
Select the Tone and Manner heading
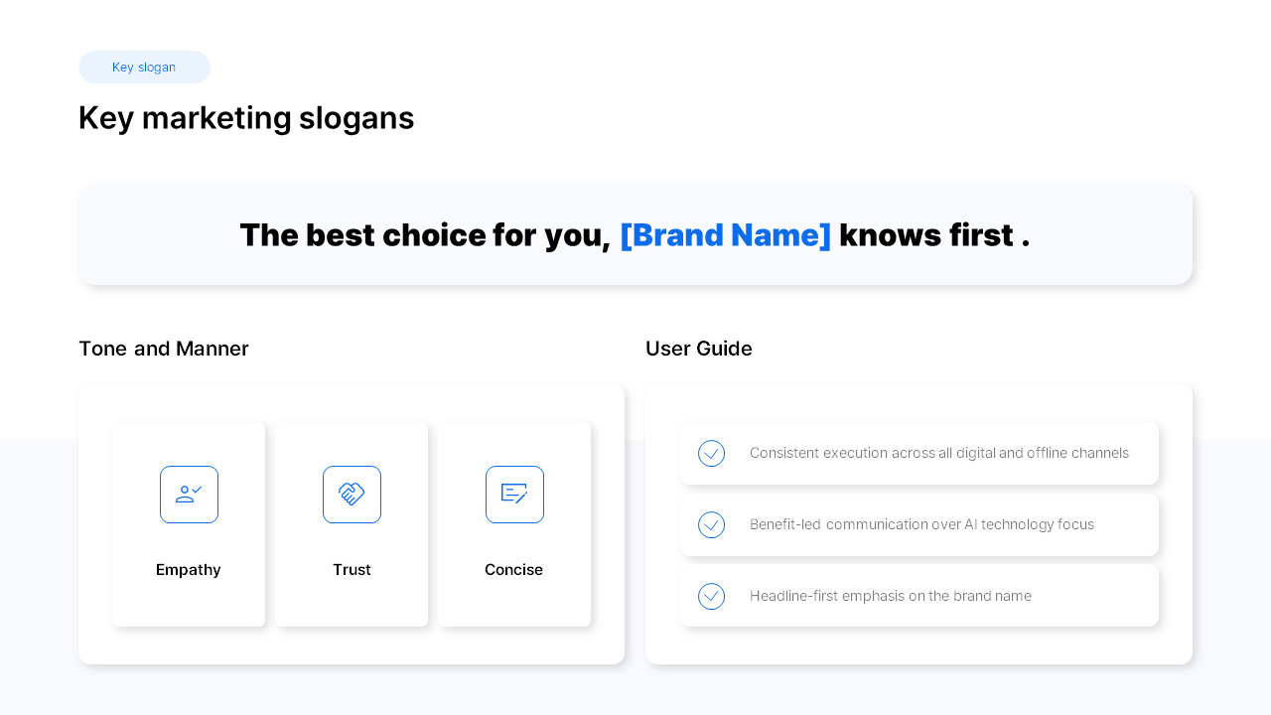(164, 349)
